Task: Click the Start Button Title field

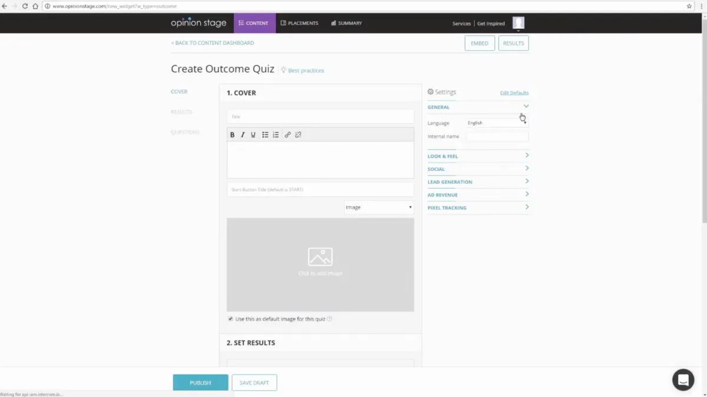Action: click(321, 190)
